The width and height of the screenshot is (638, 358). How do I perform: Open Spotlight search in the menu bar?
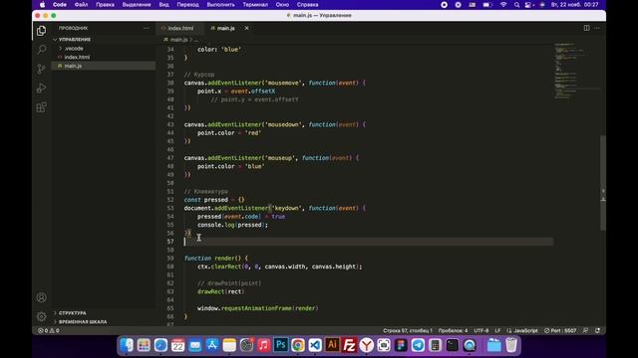(x=516, y=5)
